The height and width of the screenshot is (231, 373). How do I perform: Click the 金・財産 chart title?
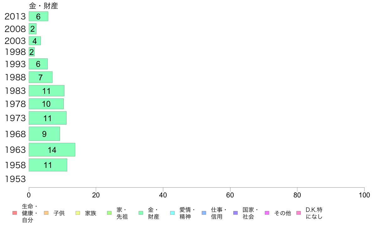click(44, 6)
